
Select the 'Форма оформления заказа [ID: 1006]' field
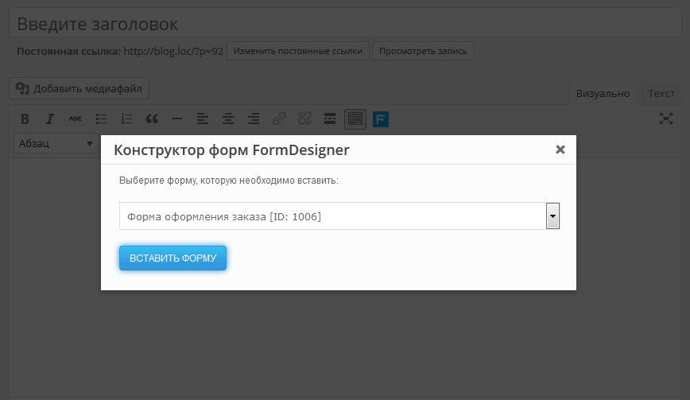point(339,216)
